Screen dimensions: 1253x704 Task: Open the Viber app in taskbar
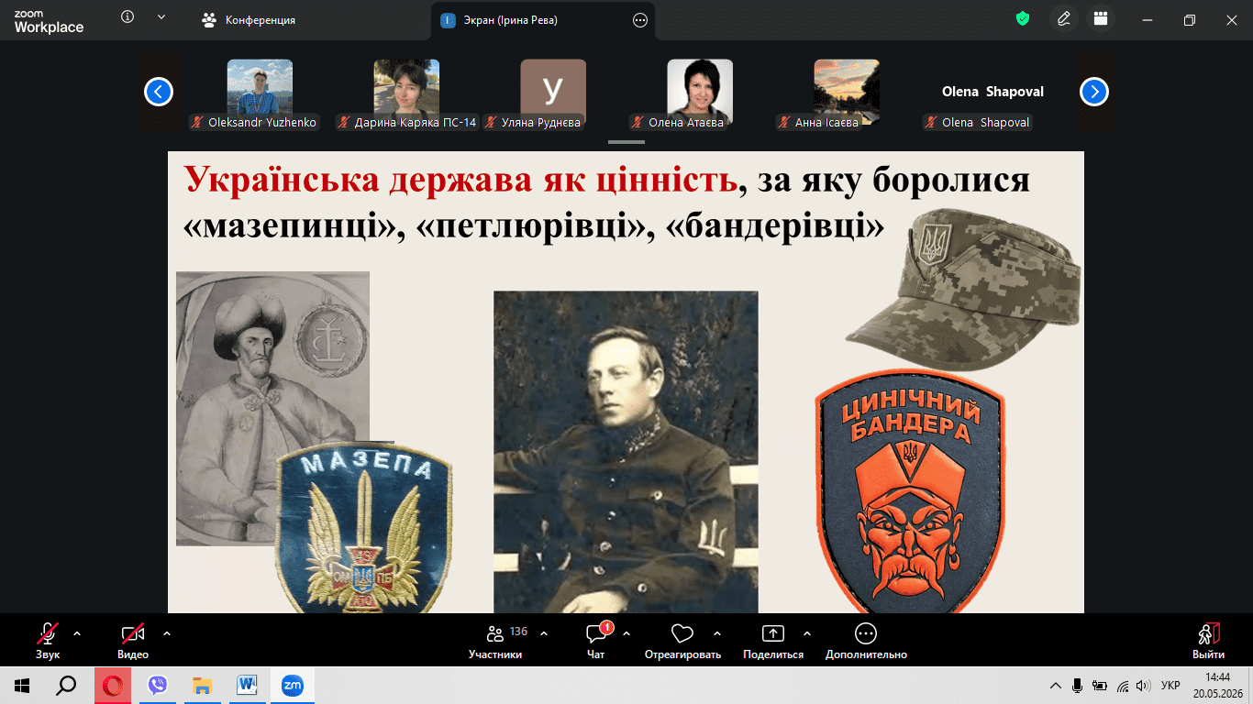coord(158,685)
